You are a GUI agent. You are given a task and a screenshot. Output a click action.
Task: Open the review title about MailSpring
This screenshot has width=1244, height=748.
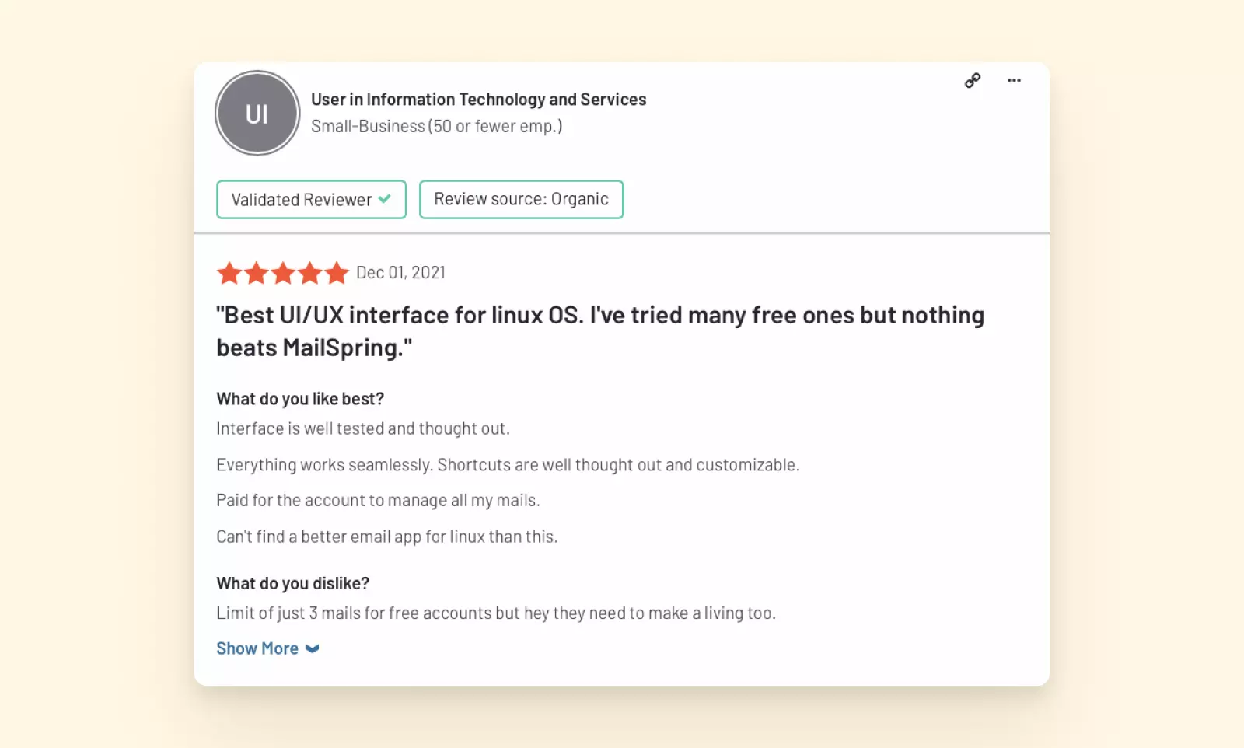599,331
